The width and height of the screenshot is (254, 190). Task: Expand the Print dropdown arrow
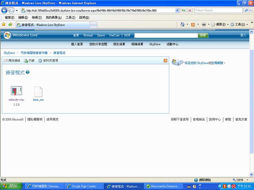coord(209,25)
